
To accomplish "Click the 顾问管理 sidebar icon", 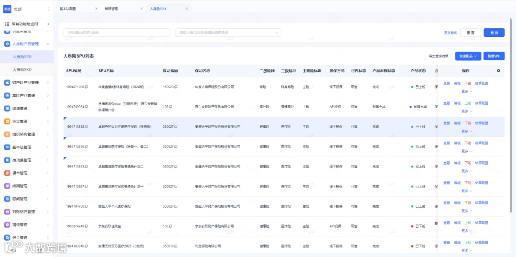I will click(7, 199).
